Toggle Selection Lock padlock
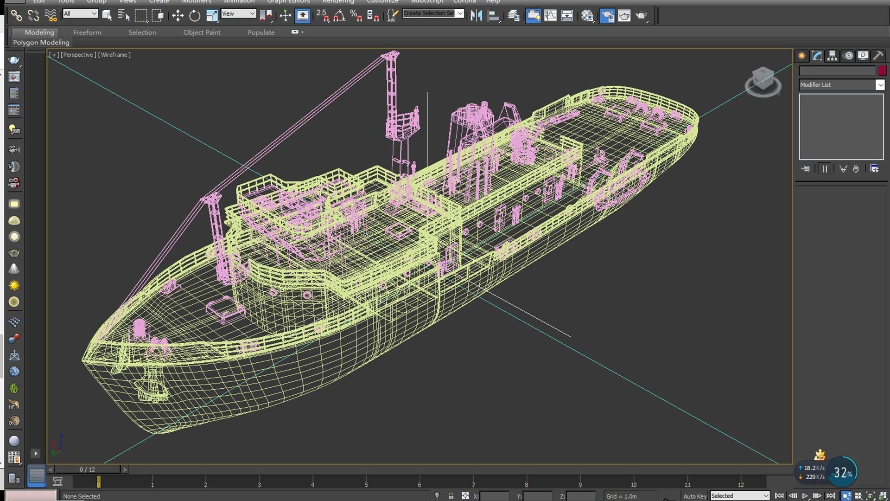This screenshot has height=501, width=890. click(x=451, y=496)
